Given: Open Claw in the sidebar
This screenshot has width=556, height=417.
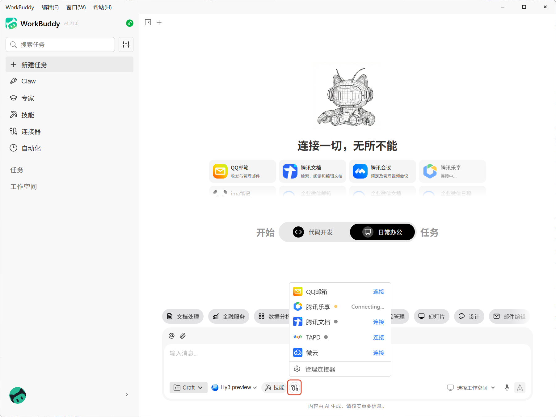Looking at the screenshot, I should click(69, 81).
